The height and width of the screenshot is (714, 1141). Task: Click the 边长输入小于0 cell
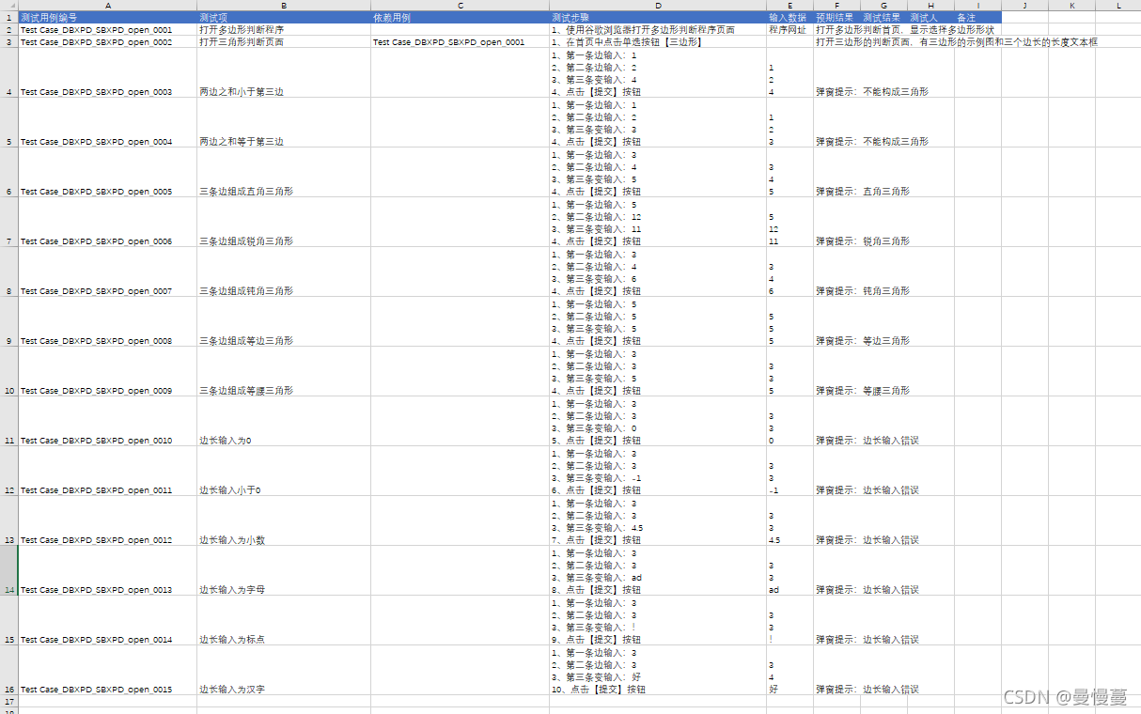tap(284, 471)
